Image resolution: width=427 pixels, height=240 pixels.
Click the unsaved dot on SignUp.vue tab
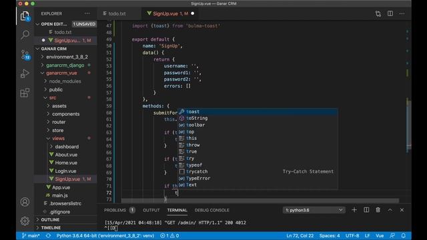pyautogui.click(x=193, y=13)
